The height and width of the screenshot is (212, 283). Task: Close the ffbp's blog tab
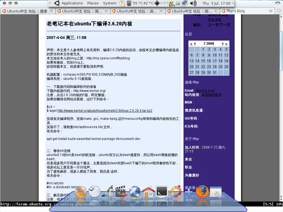click(271, 11)
